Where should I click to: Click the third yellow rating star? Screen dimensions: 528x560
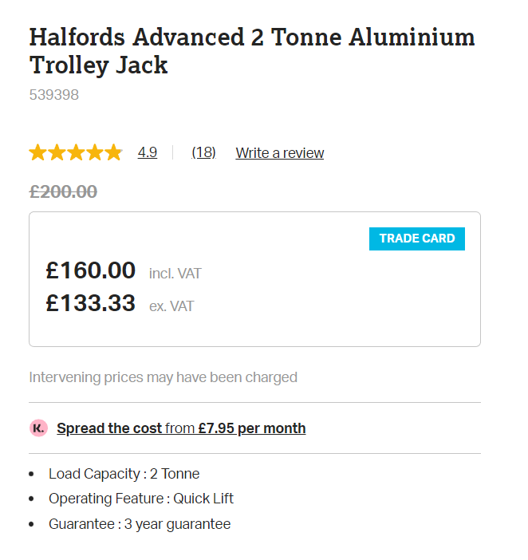point(76,152)
